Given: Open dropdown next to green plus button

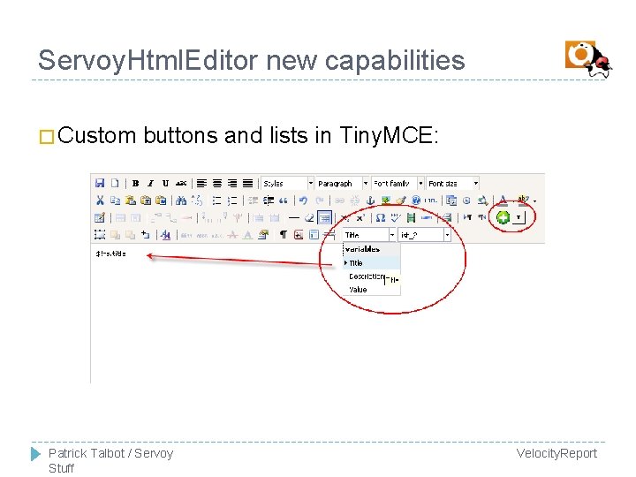Looking at the screenshot, I should point(519,217).
